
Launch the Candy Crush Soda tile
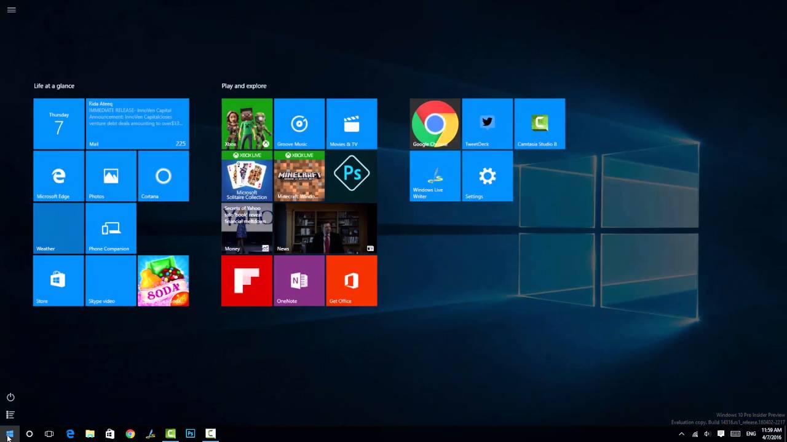click(x=164, y=281)
